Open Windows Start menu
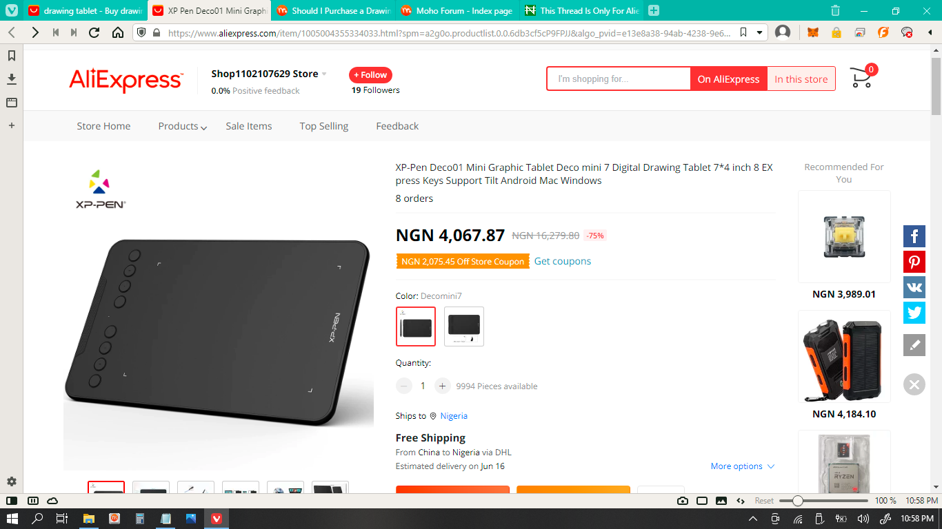Screen dimensions: 942x529 [12, 519]
